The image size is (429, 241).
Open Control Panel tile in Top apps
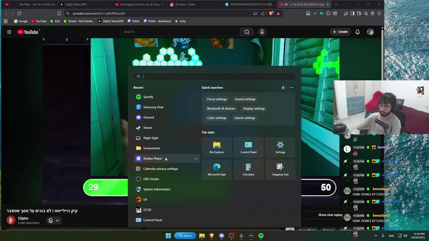[248, 147]
